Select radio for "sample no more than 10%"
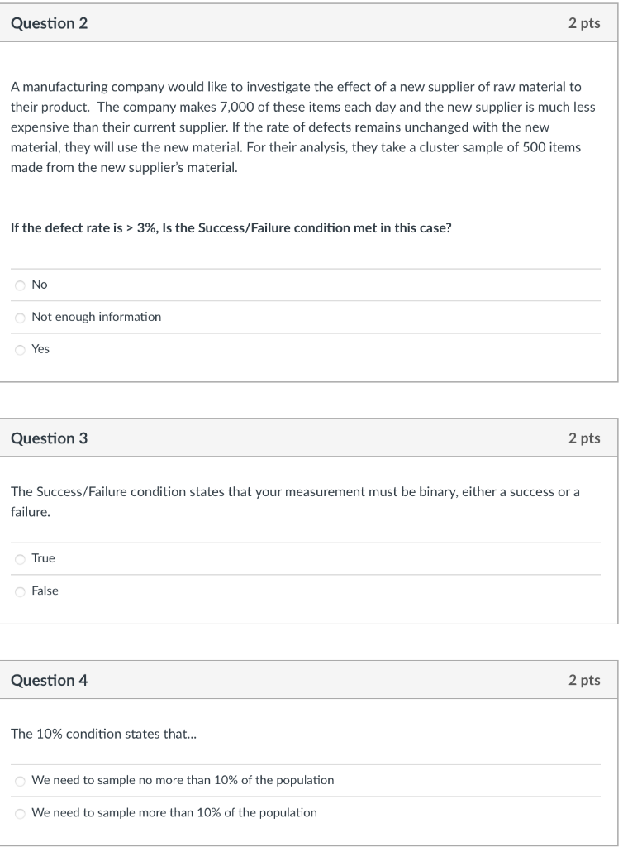 [x=20, y=781]
